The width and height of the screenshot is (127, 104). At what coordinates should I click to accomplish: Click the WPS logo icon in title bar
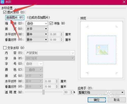pyautogui.click(x=2, y=2)
